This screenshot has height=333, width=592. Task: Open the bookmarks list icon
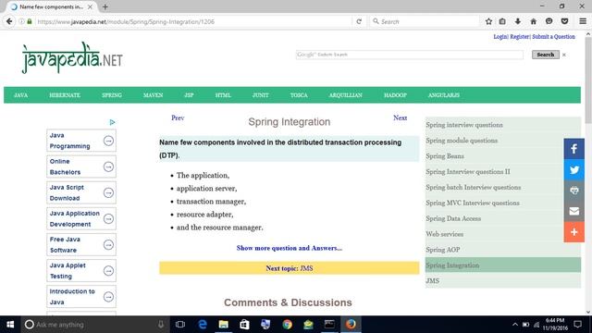tap(502, 21)
